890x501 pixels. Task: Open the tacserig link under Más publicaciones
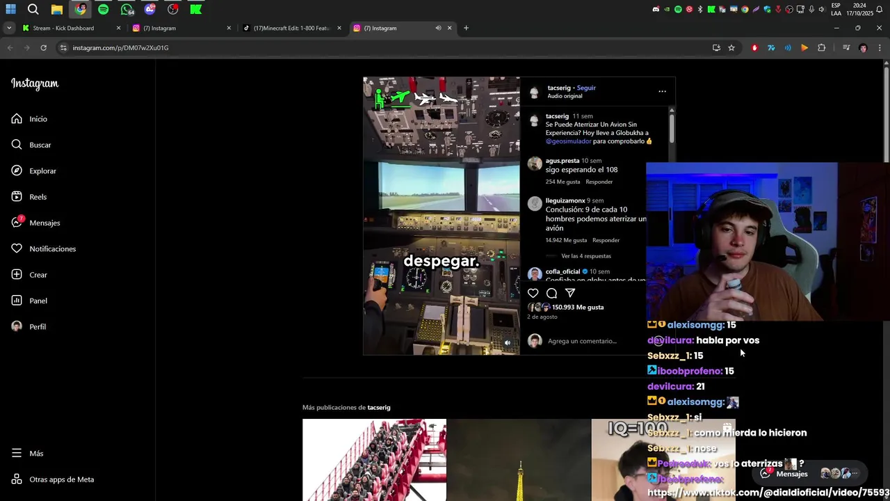tap(379, 407)
